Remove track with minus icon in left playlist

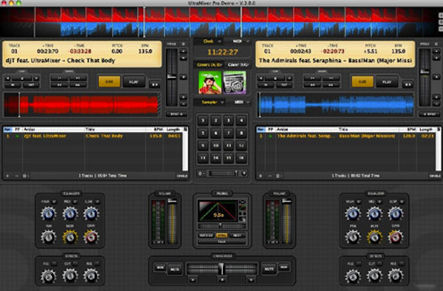click(16, 176)
